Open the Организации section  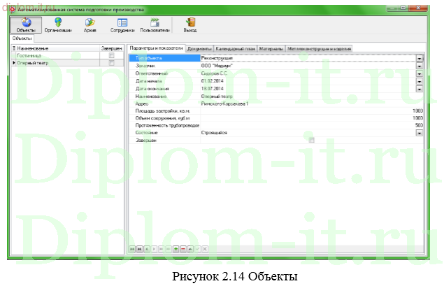pyautogui.click(x=57, y=25)
